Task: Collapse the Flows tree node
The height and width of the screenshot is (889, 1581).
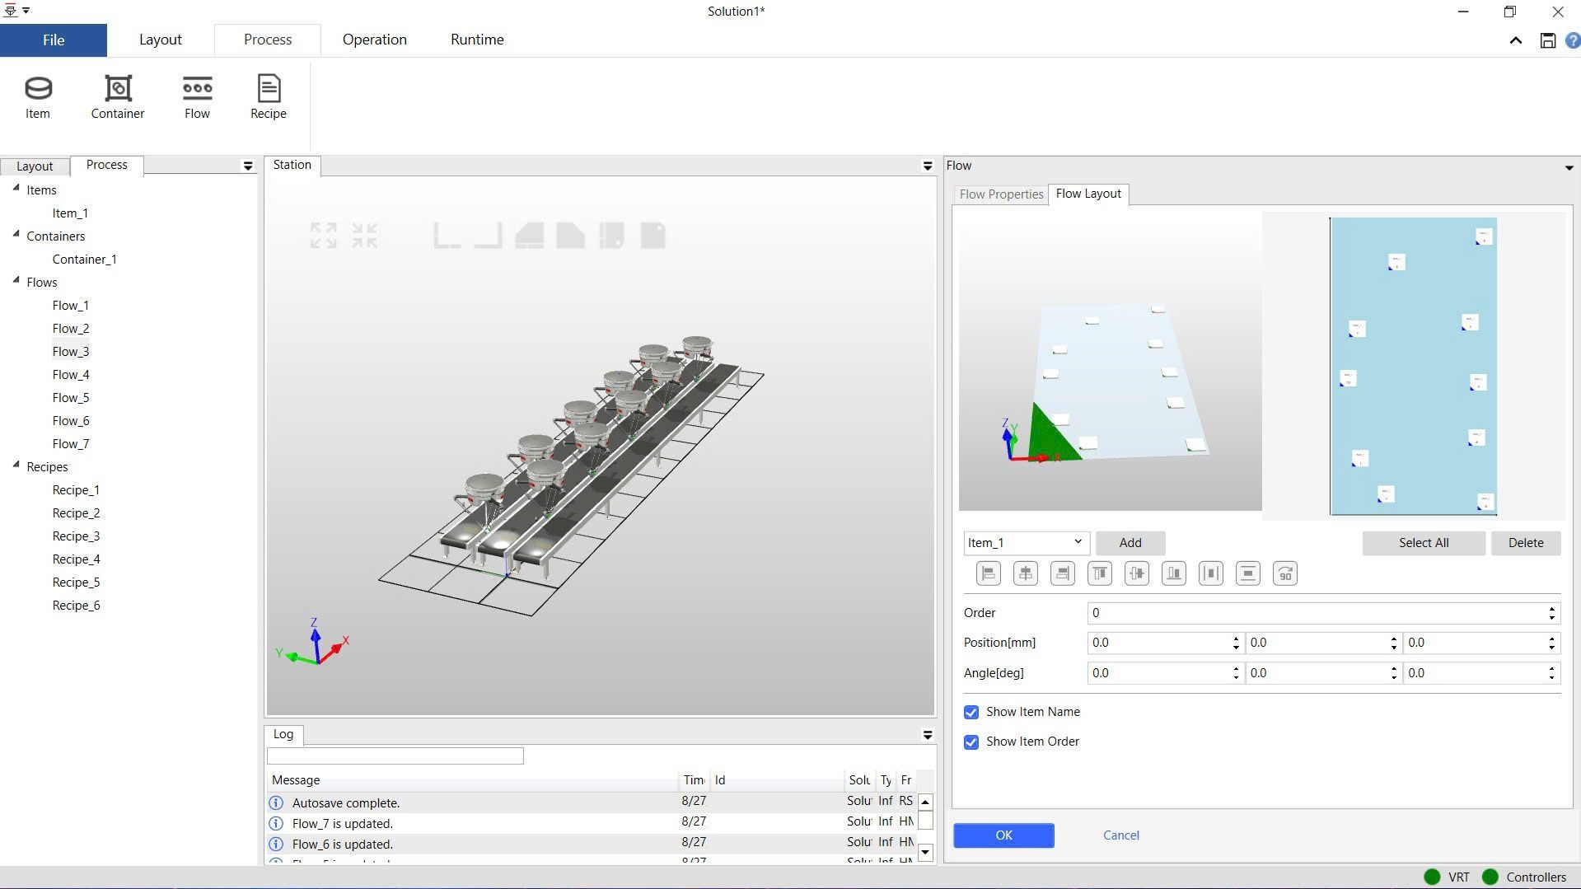Action: (16, 281)
